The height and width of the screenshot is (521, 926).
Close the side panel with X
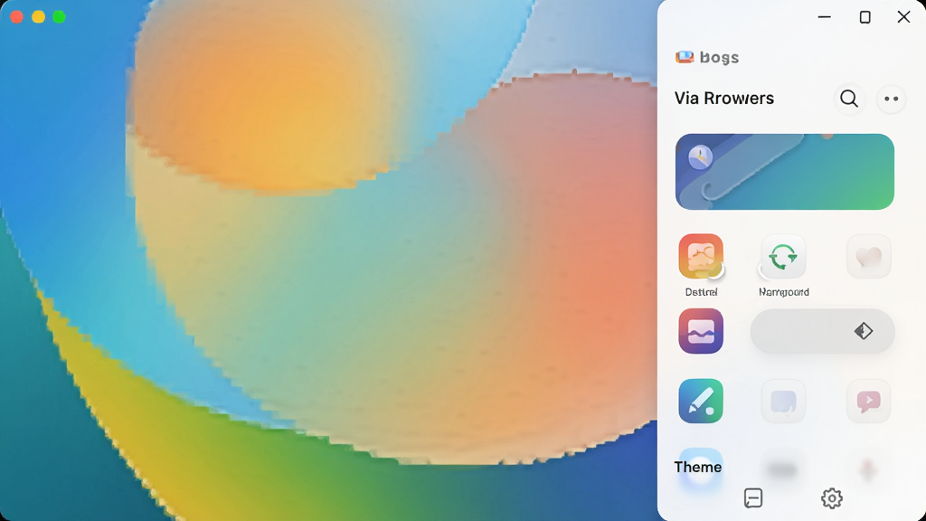(903, 16)
